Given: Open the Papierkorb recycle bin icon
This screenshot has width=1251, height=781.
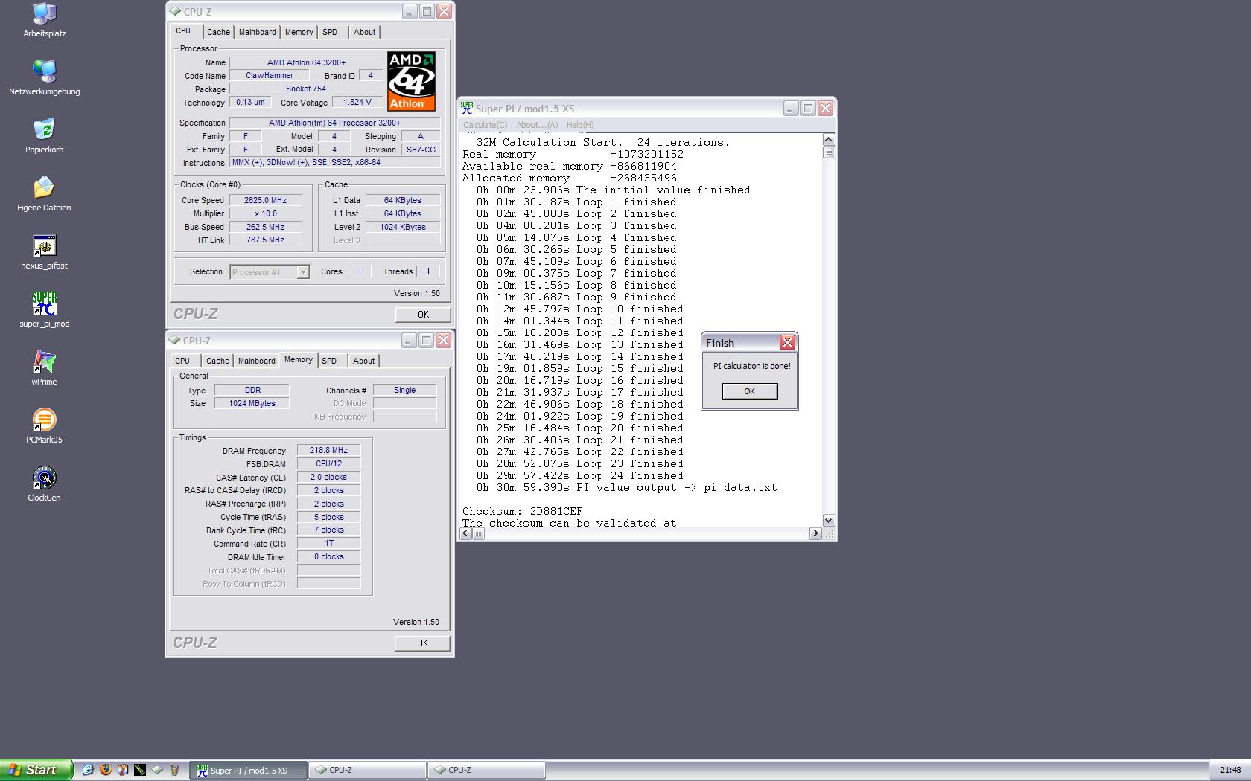Looking at the screenshot, I should click(x=44, y=136).
